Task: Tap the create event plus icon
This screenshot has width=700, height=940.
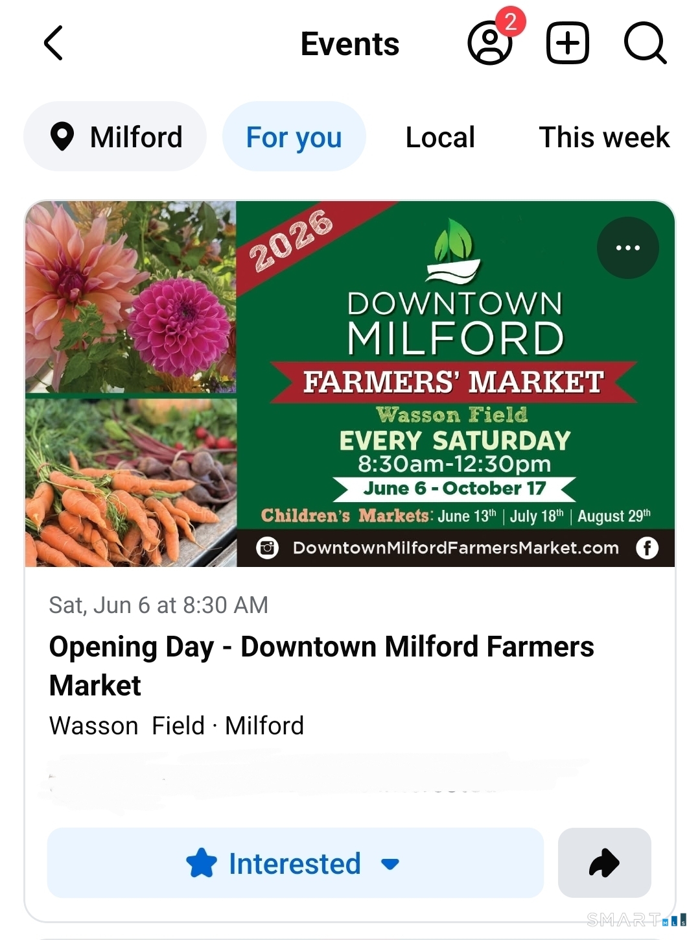Action: [x=568, y=43]
